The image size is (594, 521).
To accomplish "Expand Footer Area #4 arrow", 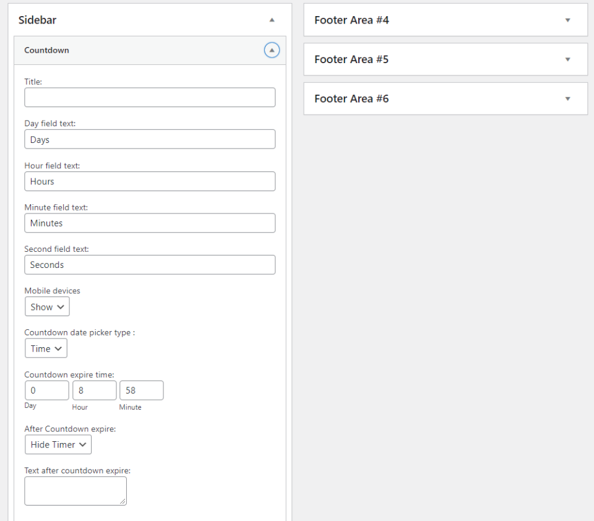I will (567, 20).
